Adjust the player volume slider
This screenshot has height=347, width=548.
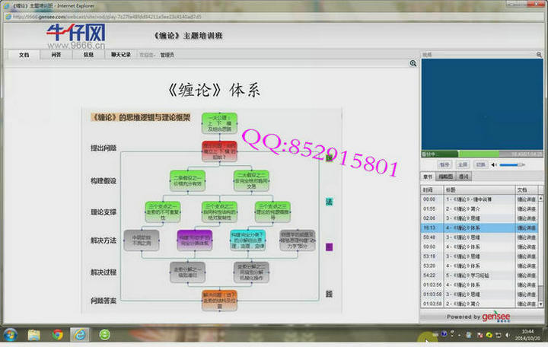click(512, 164)
